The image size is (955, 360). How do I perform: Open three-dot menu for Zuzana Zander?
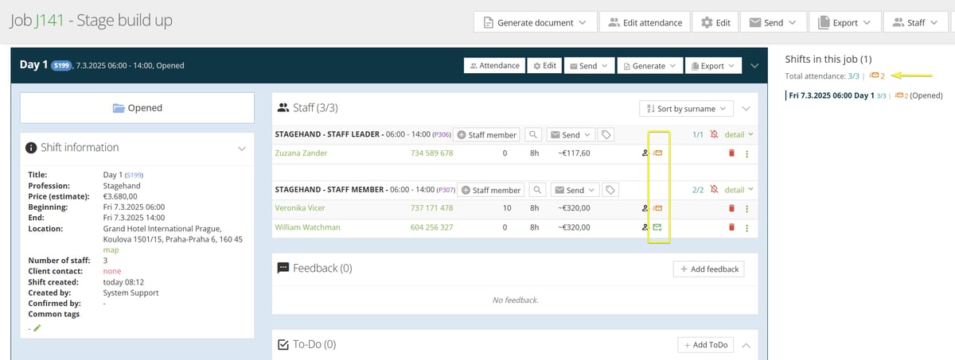746,153
